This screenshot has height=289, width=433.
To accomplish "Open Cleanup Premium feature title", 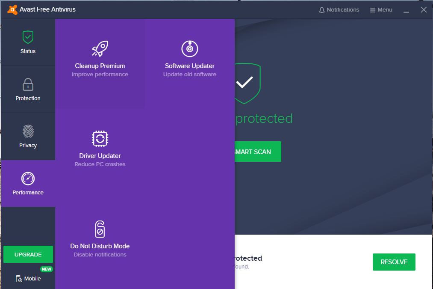I will tap(100, 66).
